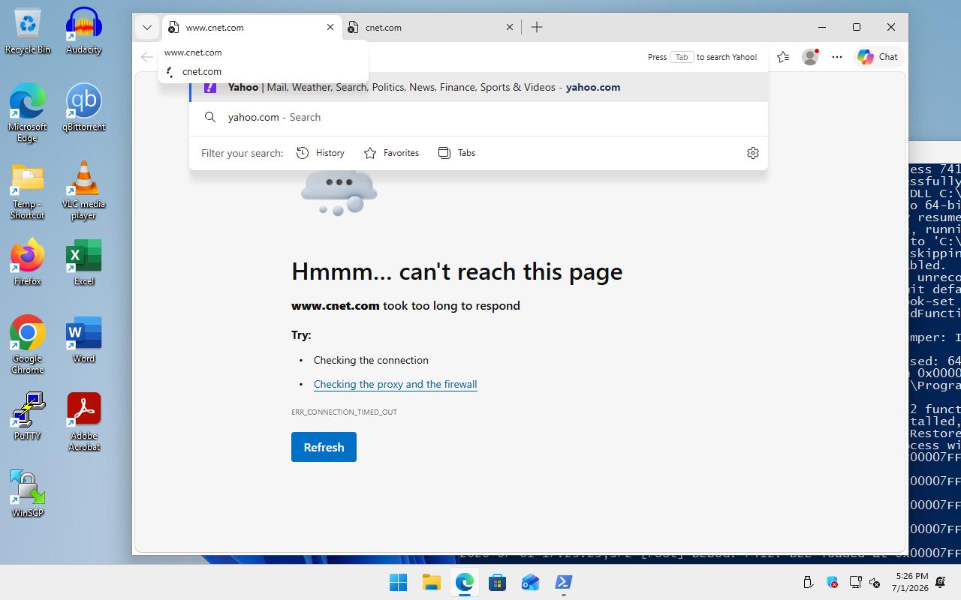Go back using Edge's back arrow
The image size is (961, 600).
[147, 57]
